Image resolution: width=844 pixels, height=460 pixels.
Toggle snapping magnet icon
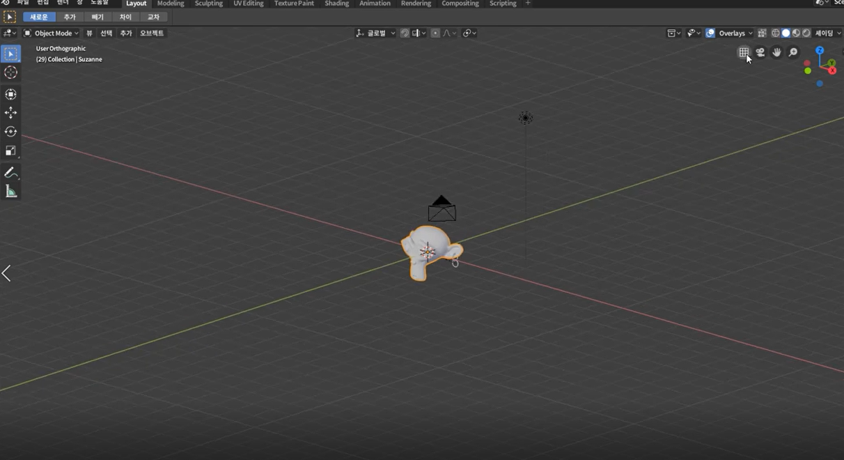point(405,33)
